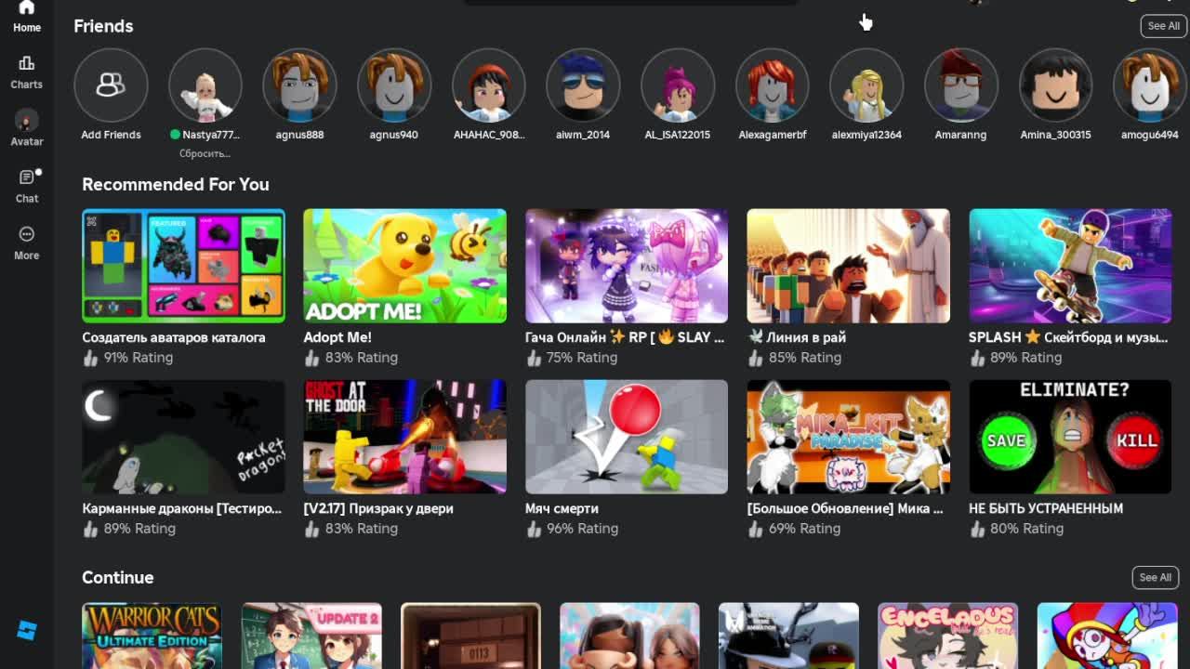
Task: Open SPLASH Скейтборд game thumbnail
Action: tap(1070, 266)
